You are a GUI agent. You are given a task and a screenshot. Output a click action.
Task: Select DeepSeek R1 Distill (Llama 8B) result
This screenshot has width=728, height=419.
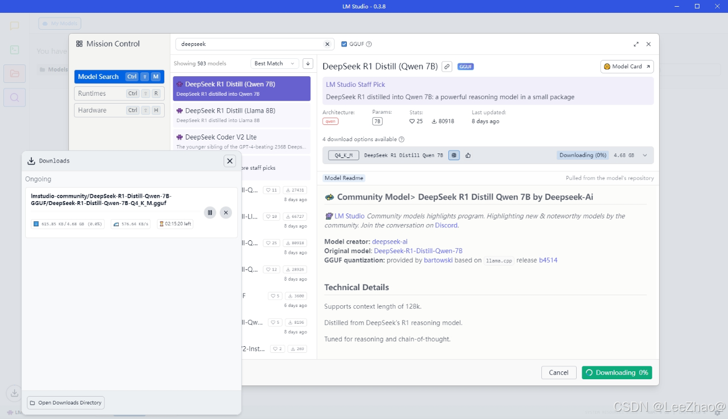click(242, 115)
